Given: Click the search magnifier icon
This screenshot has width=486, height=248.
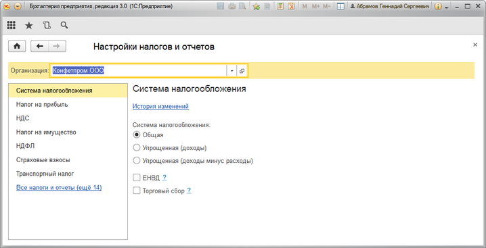Looking at the screenshot, I should pos(64,25).
